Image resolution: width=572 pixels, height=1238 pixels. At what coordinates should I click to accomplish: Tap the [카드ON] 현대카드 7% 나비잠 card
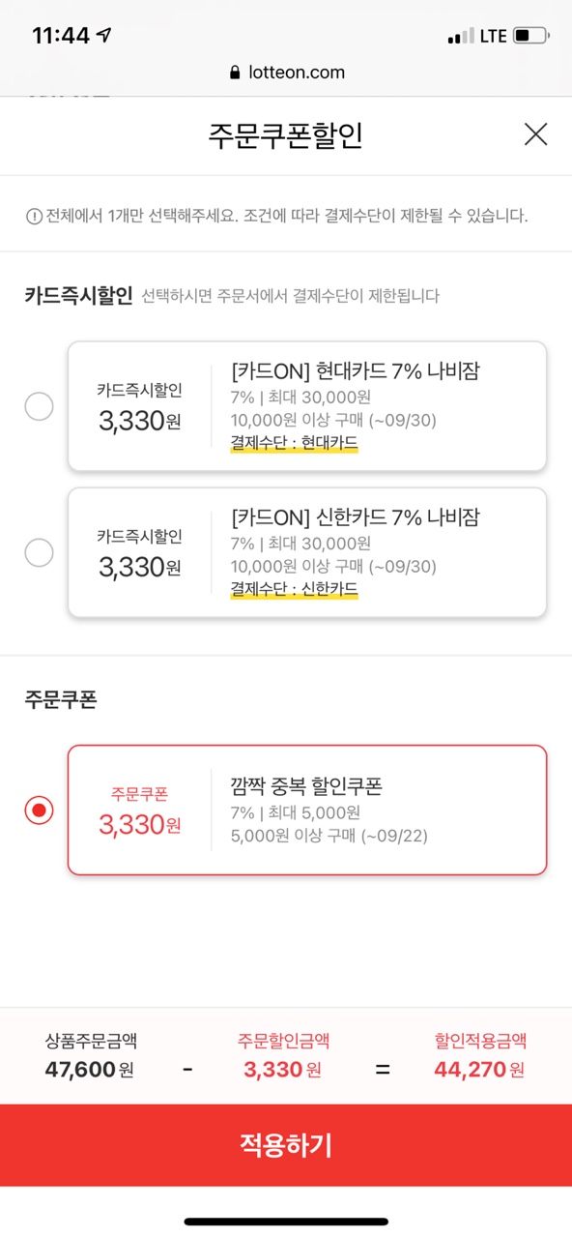click(x=307, y=406)
